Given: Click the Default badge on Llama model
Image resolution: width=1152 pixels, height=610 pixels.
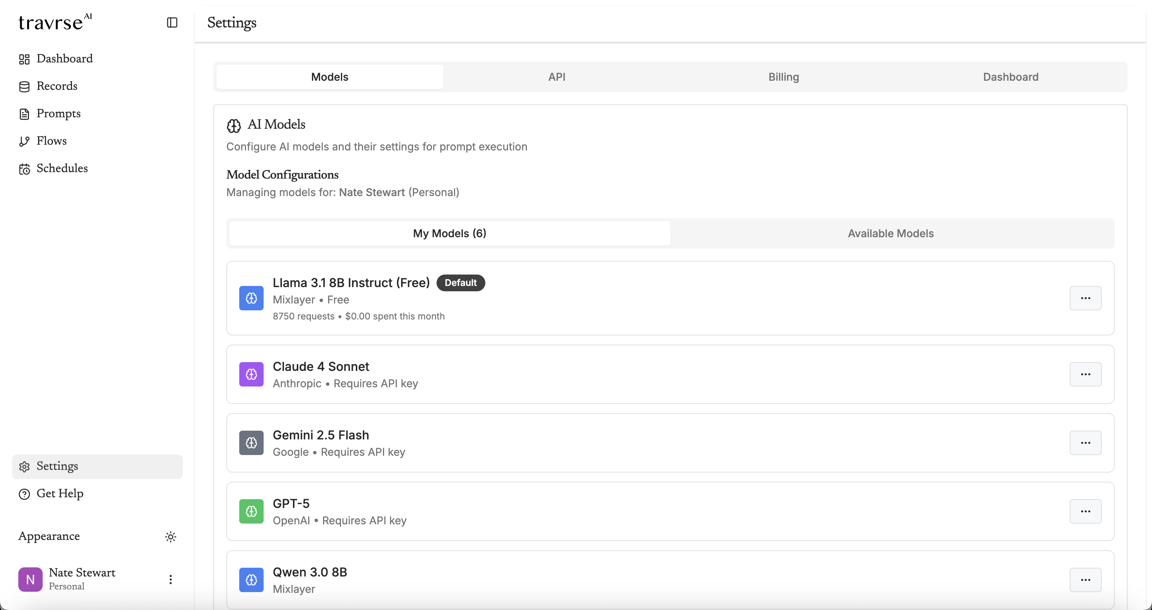Looking at the screenshot, I should pos(460,283).
